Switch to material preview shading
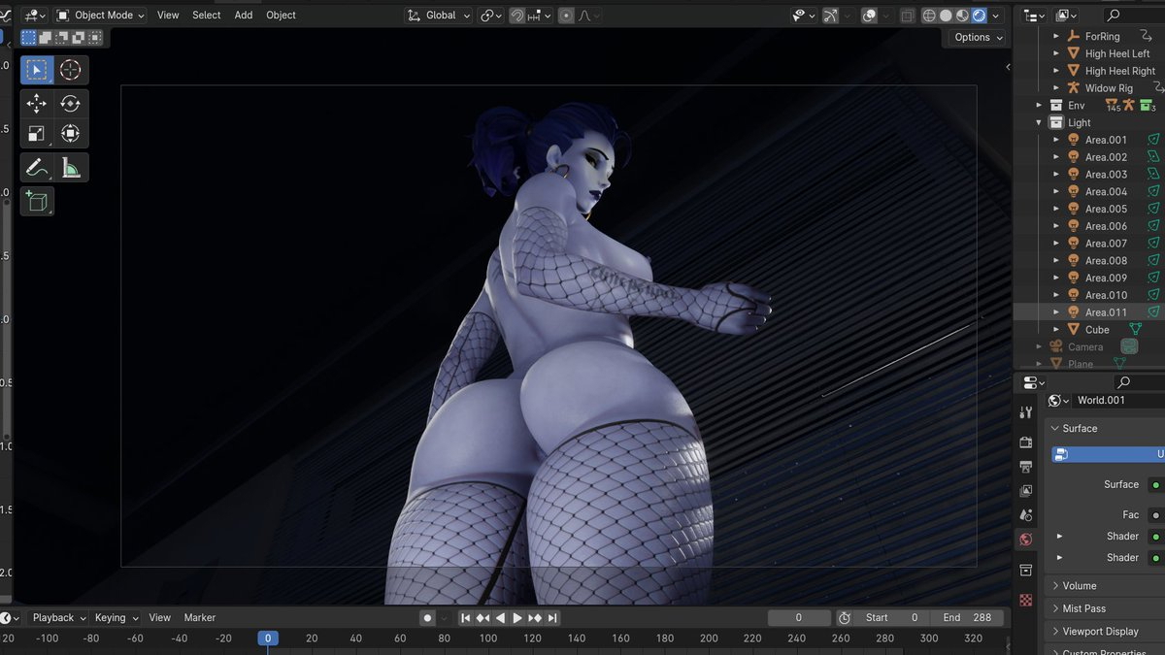Image resolution: width=1165 pixels, height=655 pixels. point(962,16)
